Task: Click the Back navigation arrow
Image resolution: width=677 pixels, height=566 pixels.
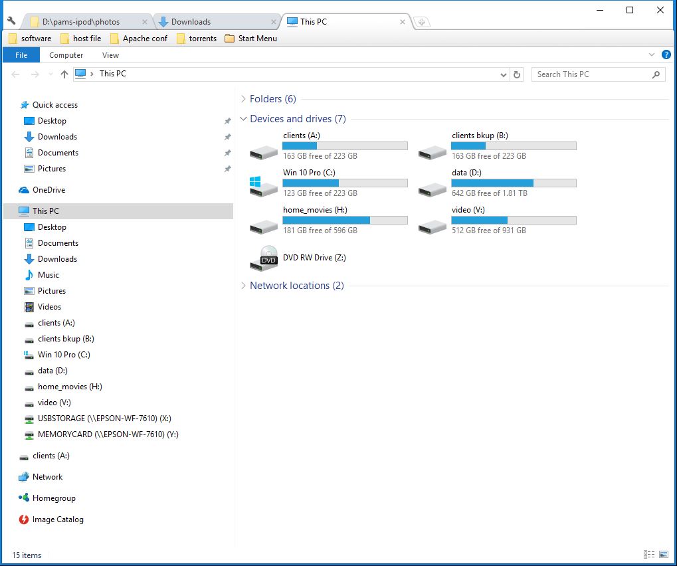Action: [x=15, y=74]
